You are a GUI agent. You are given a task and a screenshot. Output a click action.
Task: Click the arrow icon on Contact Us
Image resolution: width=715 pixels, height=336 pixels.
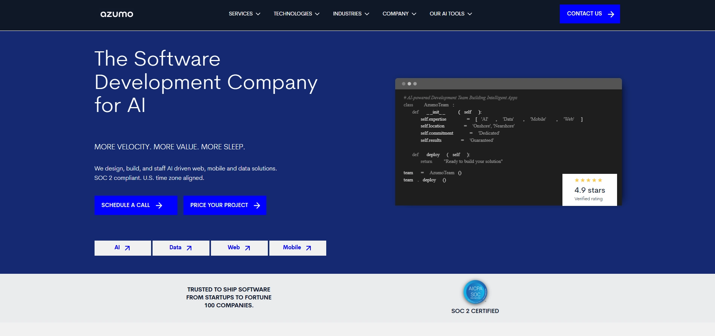point(611,14)
